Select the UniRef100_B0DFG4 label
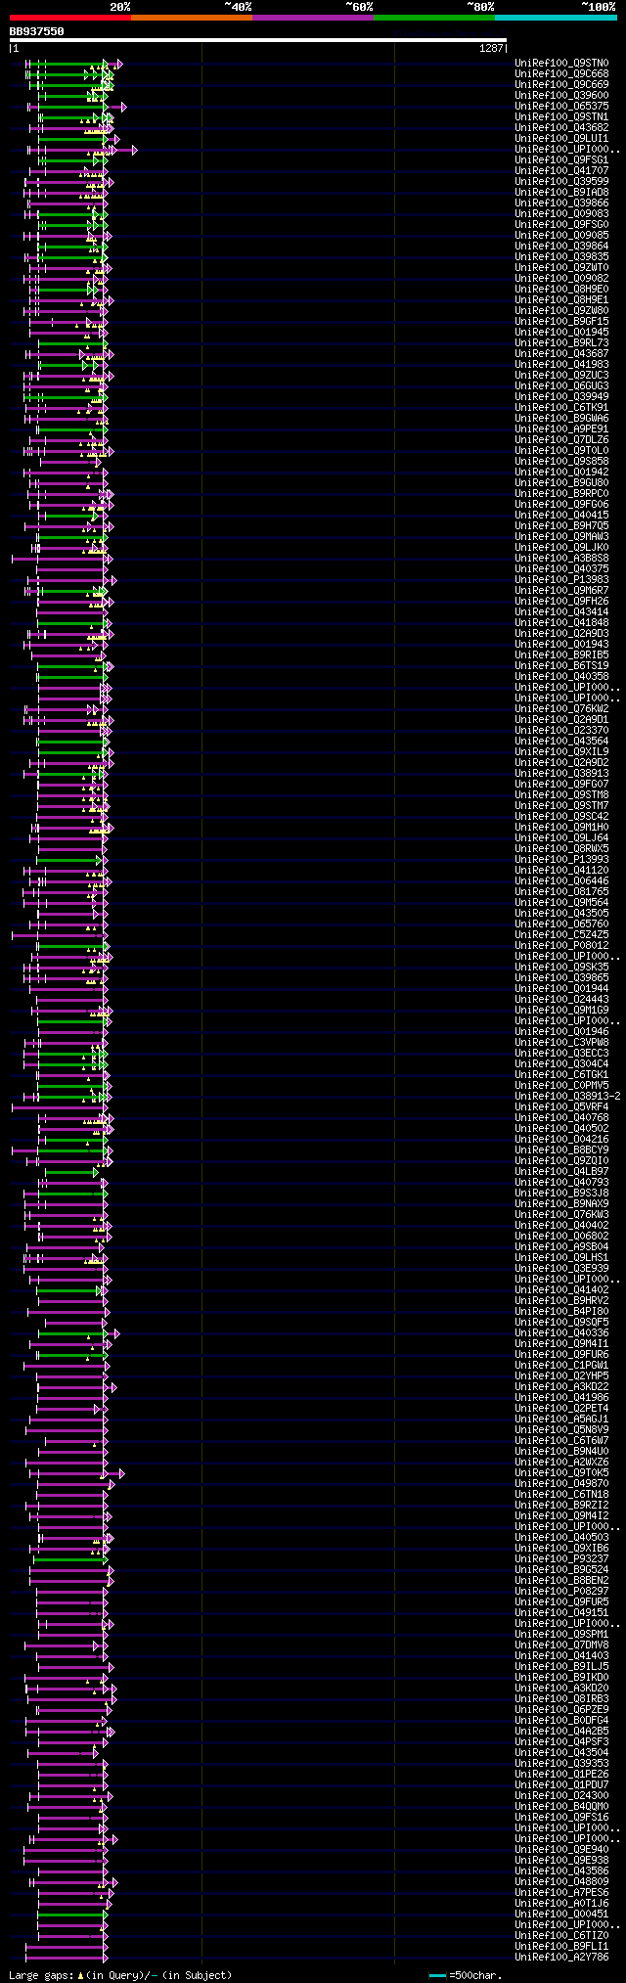626x1983 pixels. click(x=561, y=1721)
